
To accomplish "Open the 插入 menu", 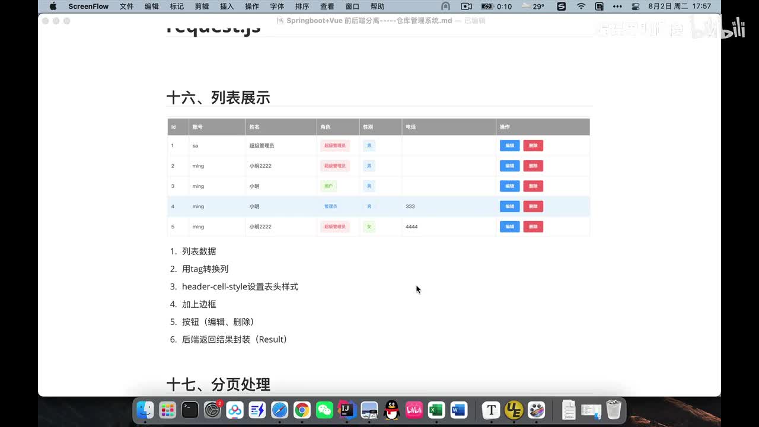I will click(227, 7).
